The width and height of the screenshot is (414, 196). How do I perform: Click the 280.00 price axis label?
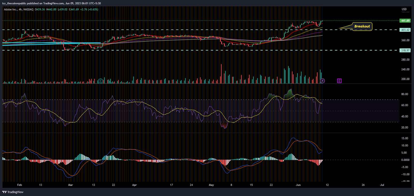coord(405,60)
